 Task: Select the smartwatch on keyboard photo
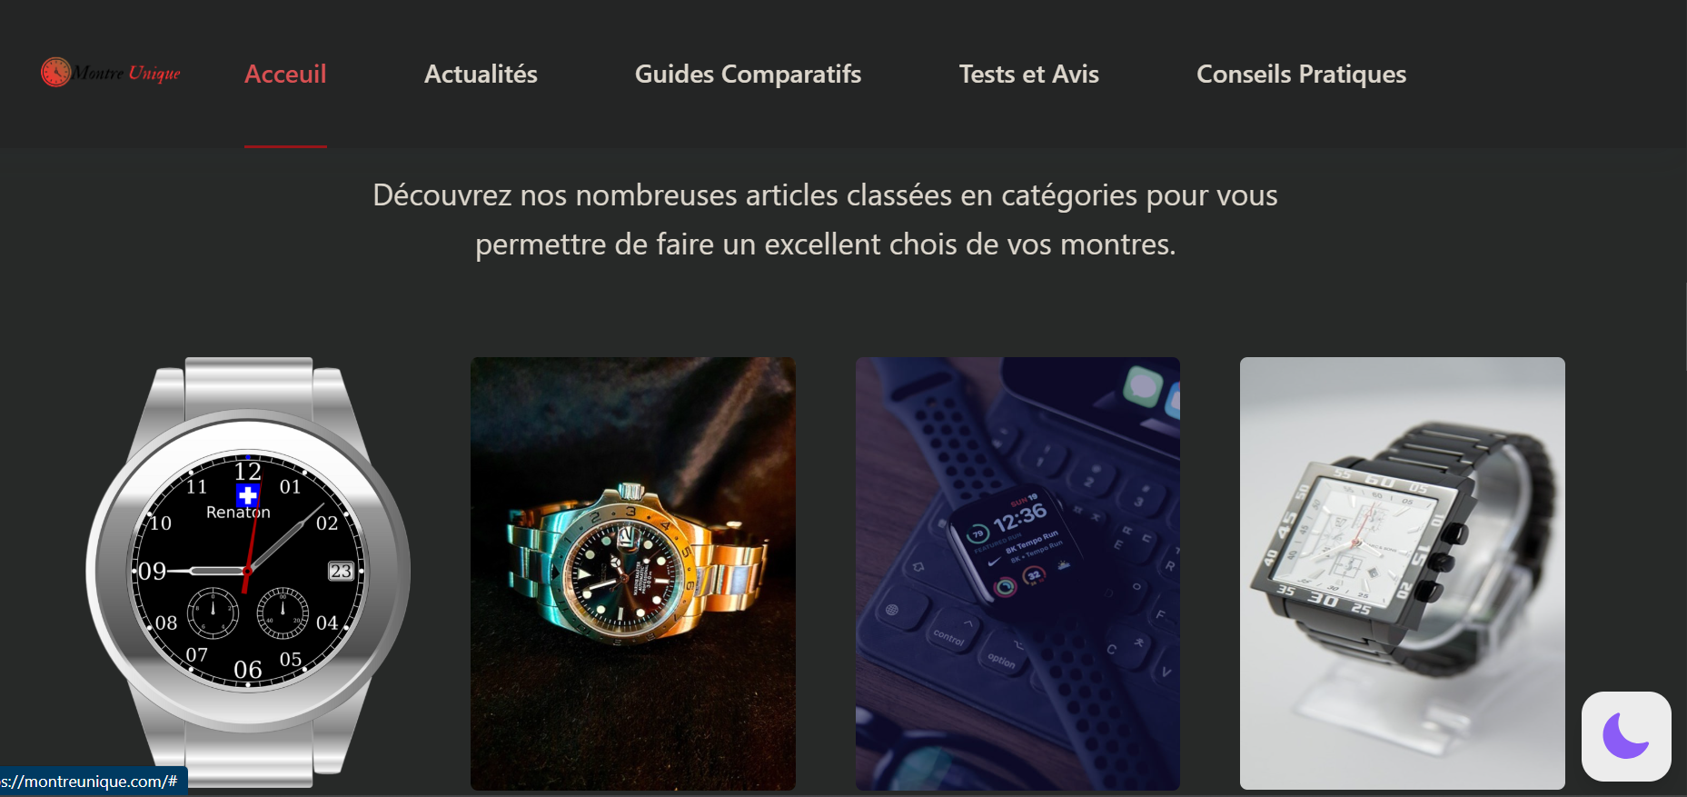(x=1017, y=573)
